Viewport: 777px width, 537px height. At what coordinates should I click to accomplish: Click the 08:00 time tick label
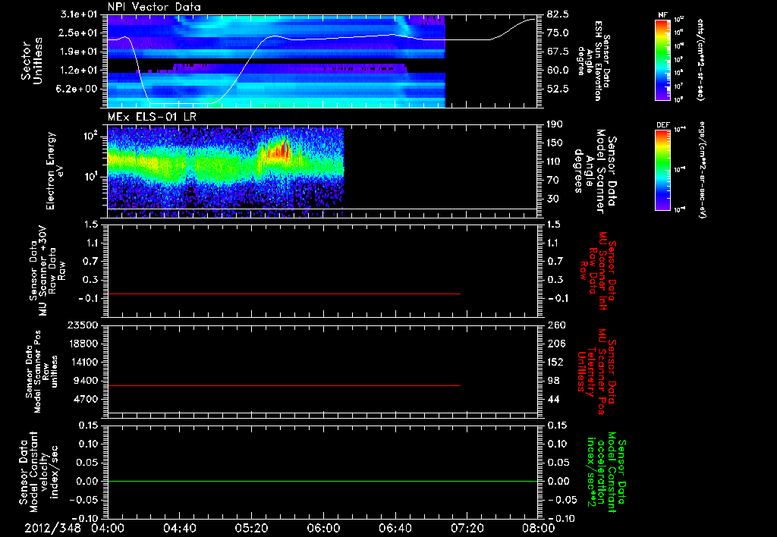pyautogui.click(x=538, y=528)
